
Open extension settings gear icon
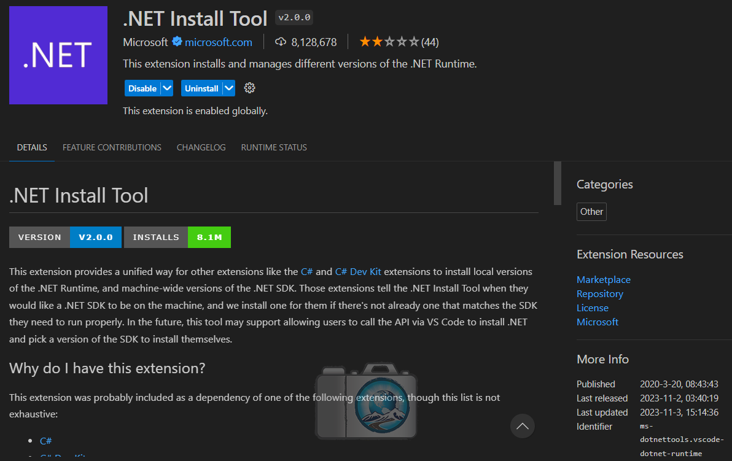249,88
